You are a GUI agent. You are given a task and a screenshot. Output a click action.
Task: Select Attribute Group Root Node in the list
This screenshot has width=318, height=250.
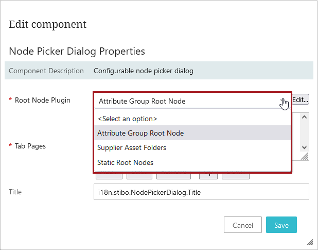(x=192, y=133)
